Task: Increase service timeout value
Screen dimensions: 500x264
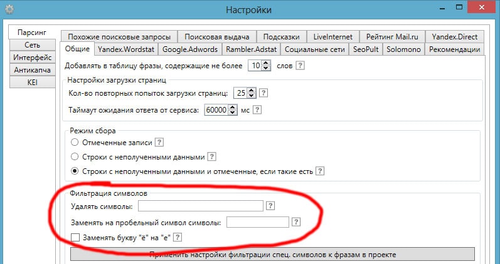Action: click(x=233, y=108)
